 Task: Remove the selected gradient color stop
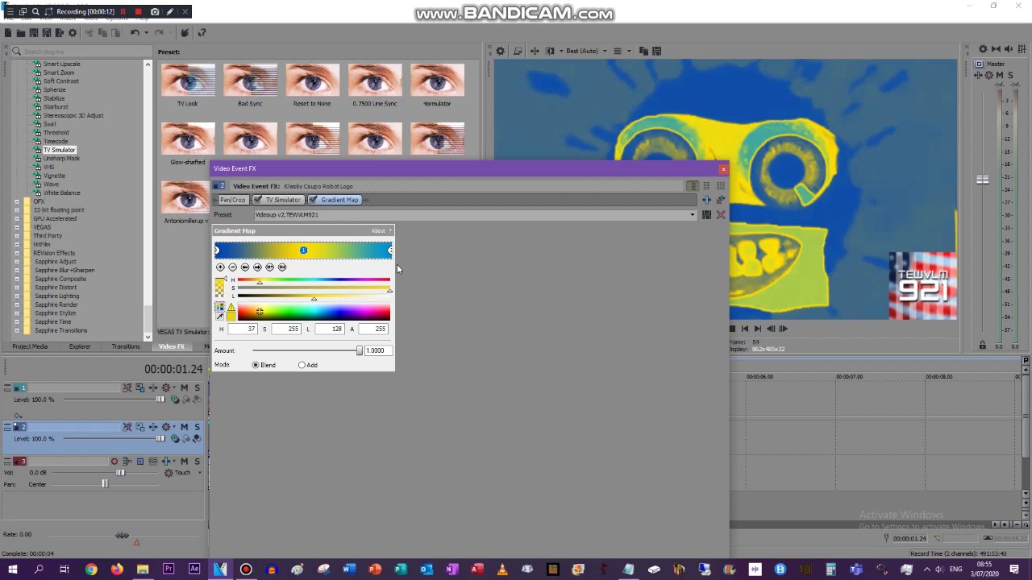pyautogui.click(x=232, y=267)
